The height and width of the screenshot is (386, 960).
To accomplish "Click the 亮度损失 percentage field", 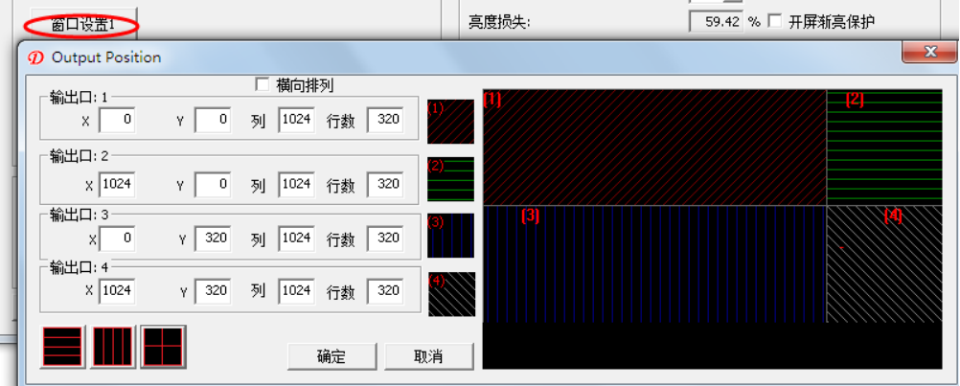I will coord(716,21).
